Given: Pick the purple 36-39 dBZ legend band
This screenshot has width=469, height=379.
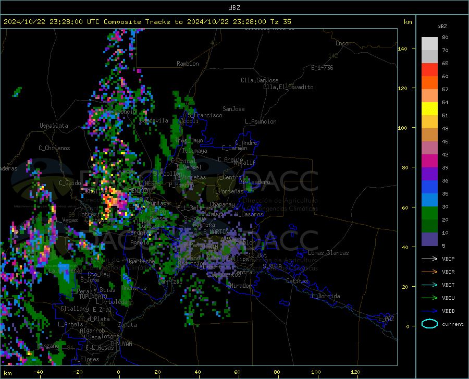Looking at the screenshot, I should pyautogui.click(x=429, y=174).
